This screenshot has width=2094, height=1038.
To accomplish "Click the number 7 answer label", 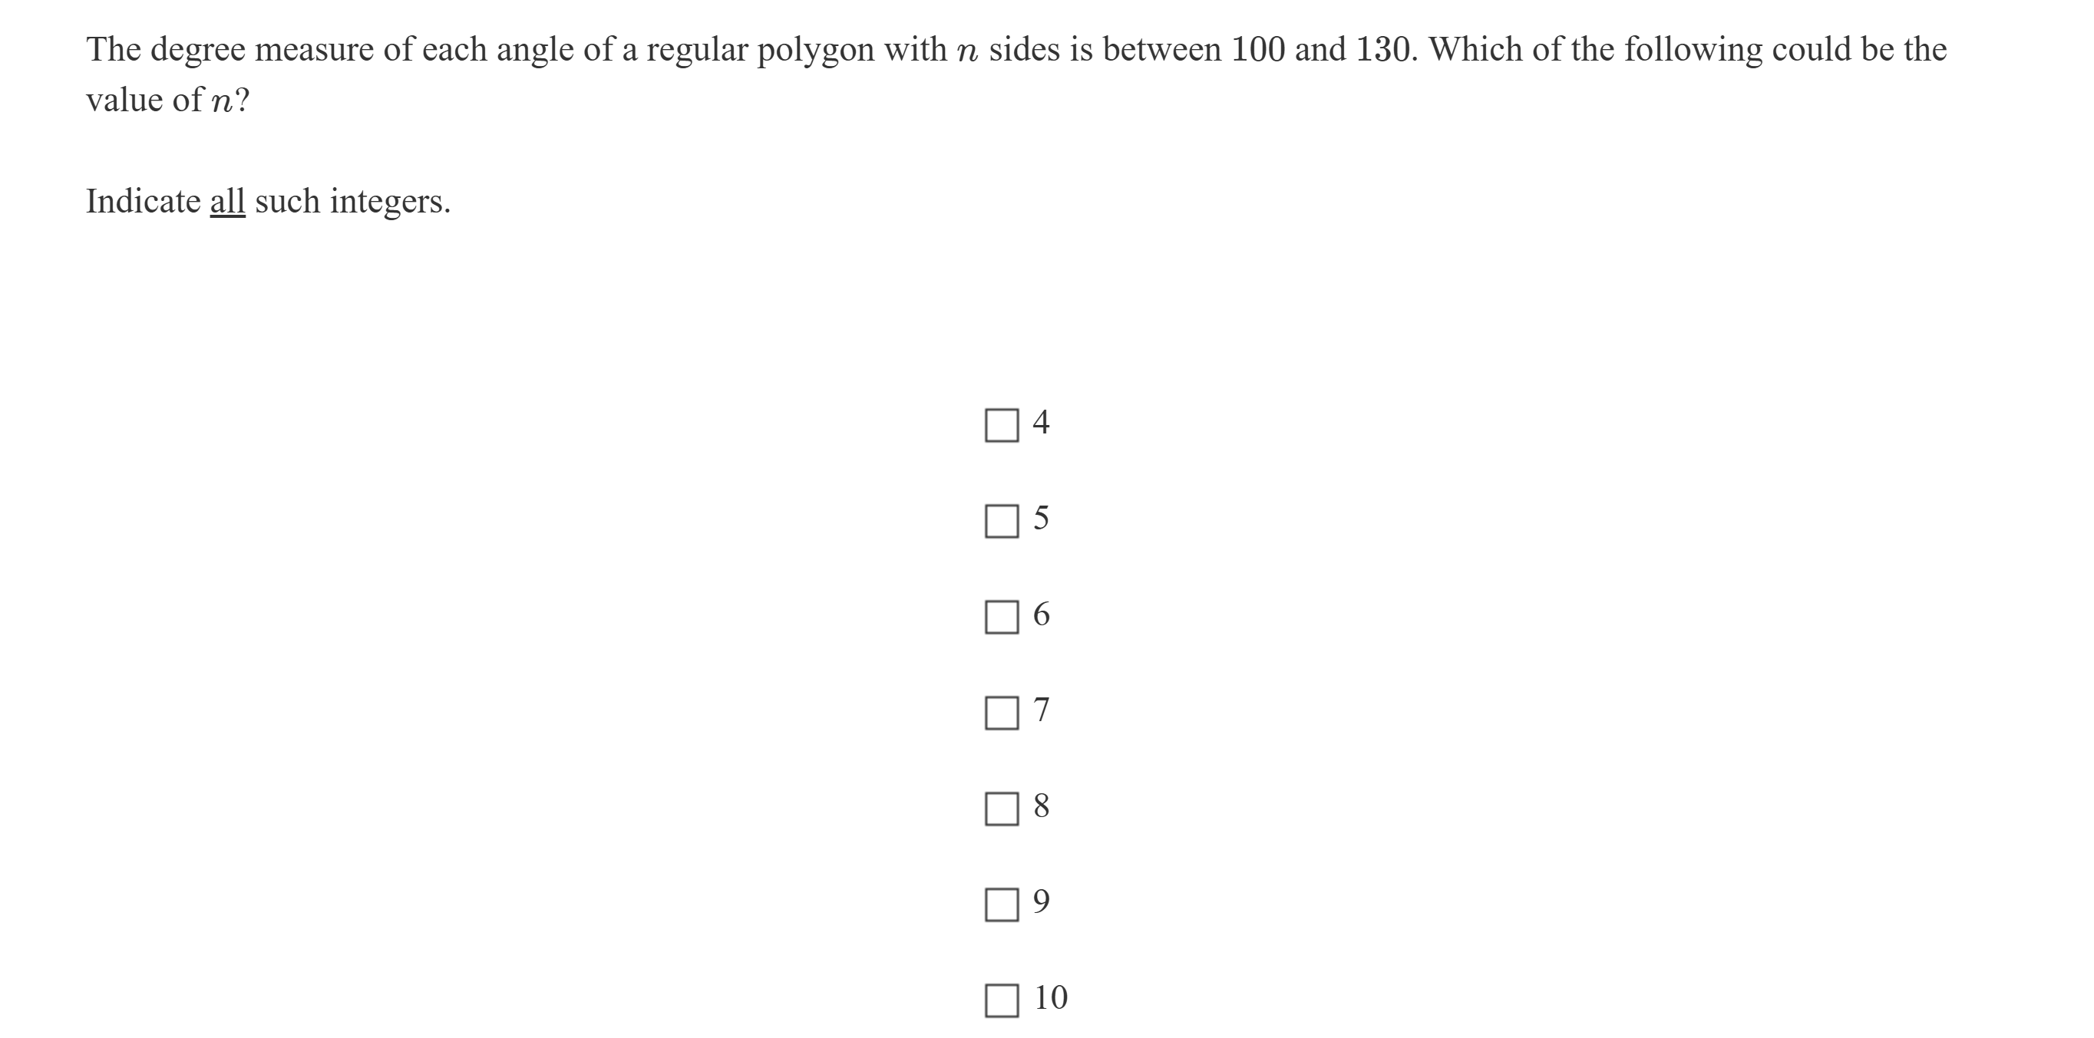I will [x=1042, y=710].
